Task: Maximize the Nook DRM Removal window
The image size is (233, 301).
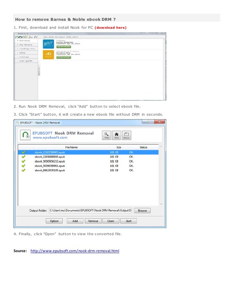Action: (151, 122)
